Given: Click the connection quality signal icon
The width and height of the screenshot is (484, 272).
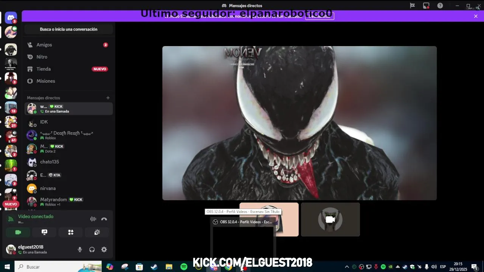Looking at the screenshot, I should tap(11, 219).
